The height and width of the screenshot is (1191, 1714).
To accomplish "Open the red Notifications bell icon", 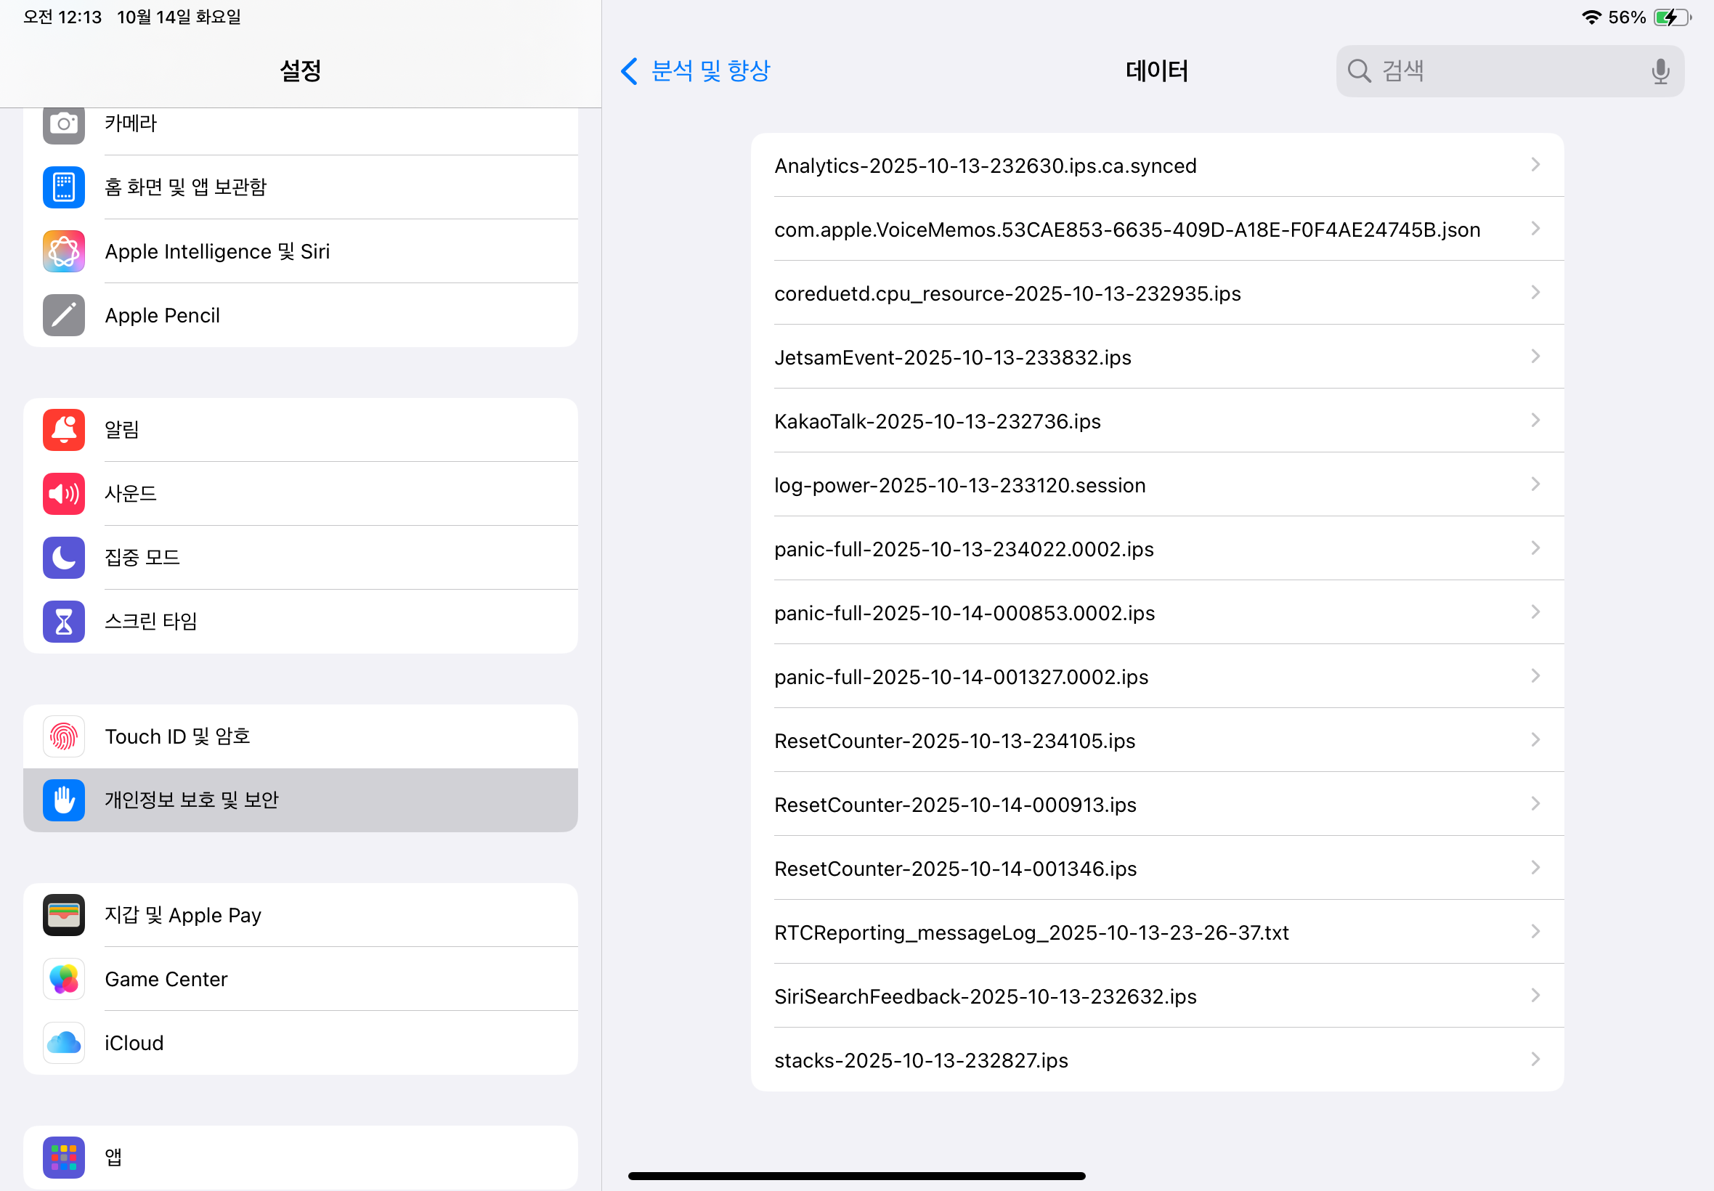I will pos(63,430).
